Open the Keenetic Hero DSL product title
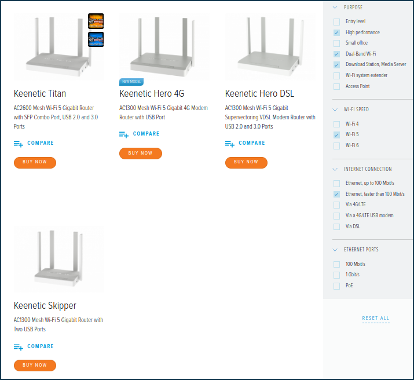Viewport: 414px width, 380px height. point(259,93)
